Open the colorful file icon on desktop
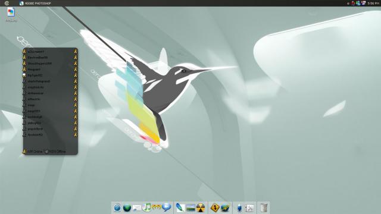 pyautogui.click(x=11, y=12)
